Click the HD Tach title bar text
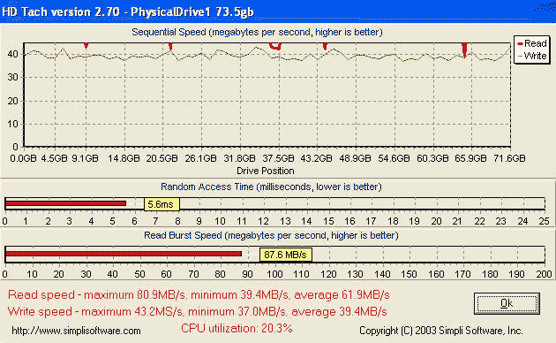 pos(128,11)
